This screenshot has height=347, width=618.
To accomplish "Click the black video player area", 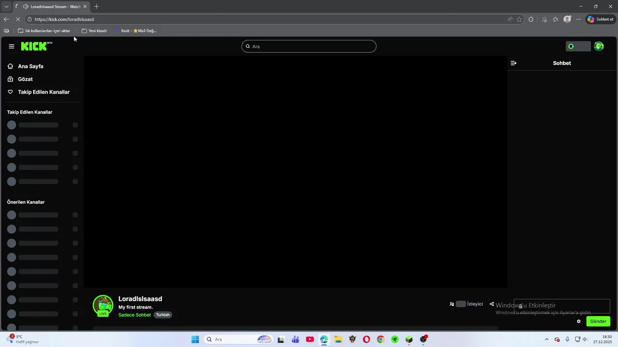I will [295, 172].
